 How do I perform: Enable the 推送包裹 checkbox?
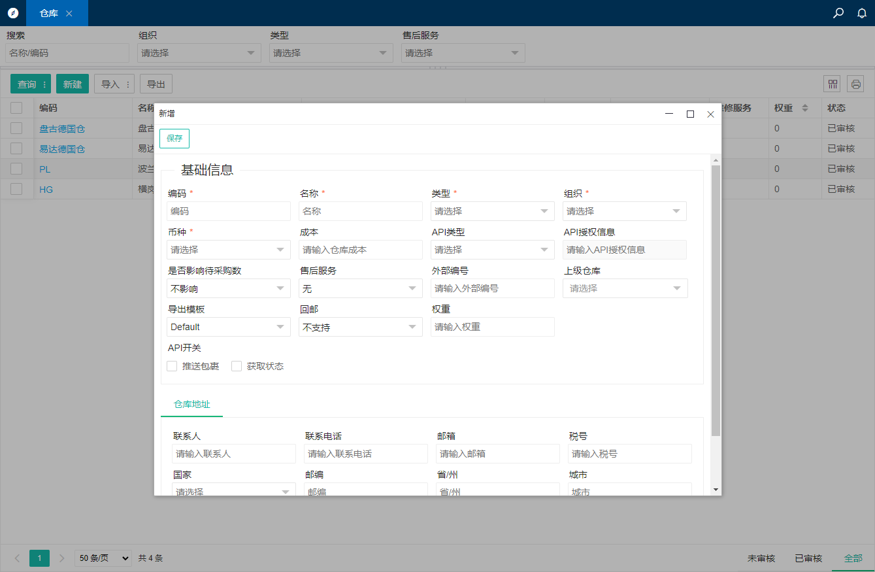172,366
